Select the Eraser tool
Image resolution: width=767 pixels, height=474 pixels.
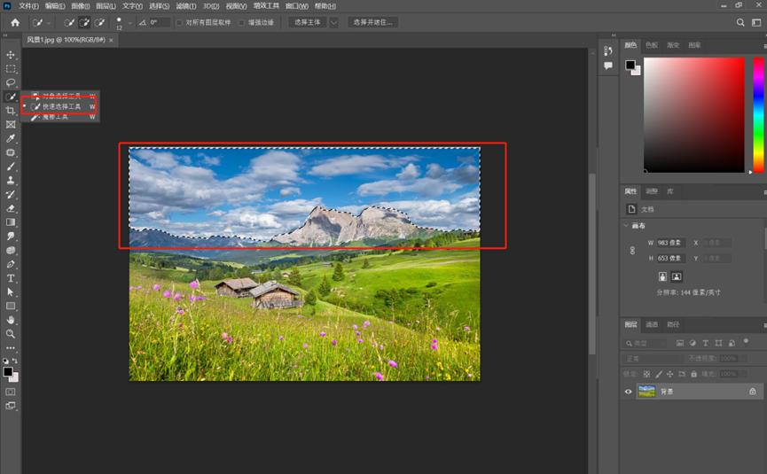point(11,208)
